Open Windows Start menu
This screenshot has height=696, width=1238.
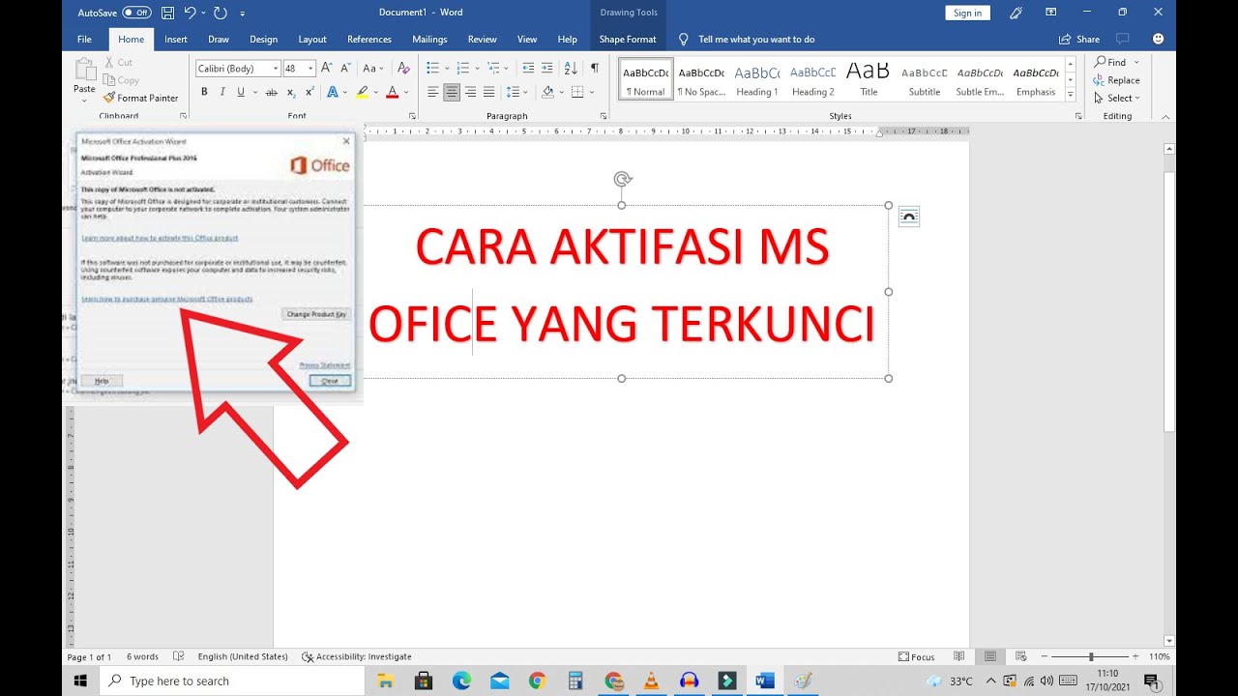(80, 681)
